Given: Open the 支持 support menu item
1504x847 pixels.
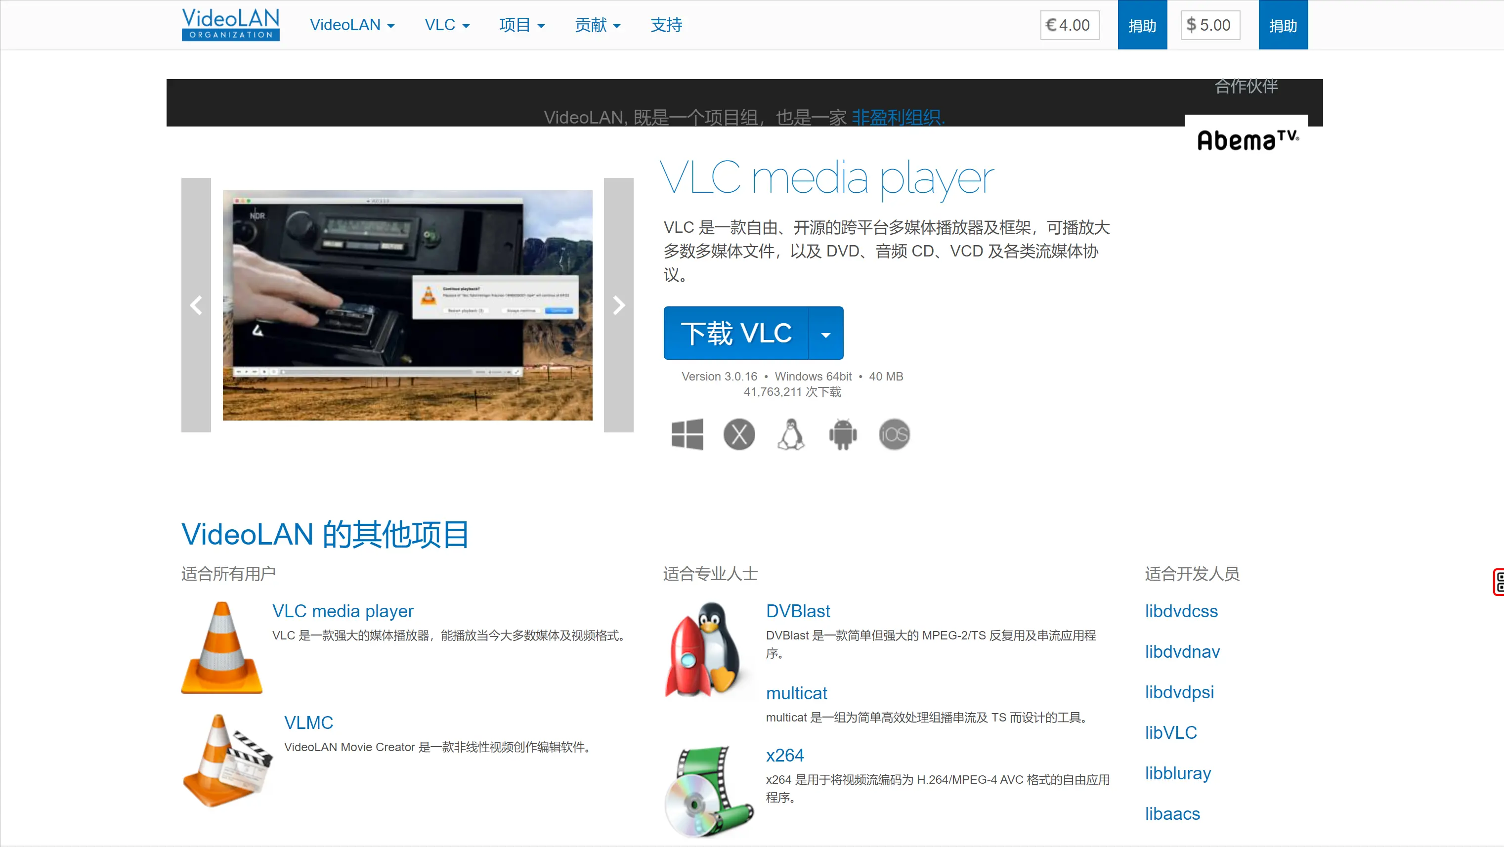Looking at the screenshot, I should (666, 25).
